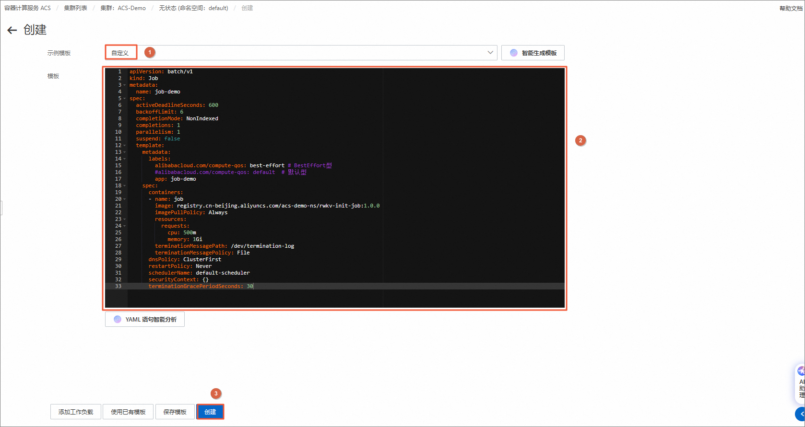Click line number 33 in the gutter

click(x=118, y=287)
